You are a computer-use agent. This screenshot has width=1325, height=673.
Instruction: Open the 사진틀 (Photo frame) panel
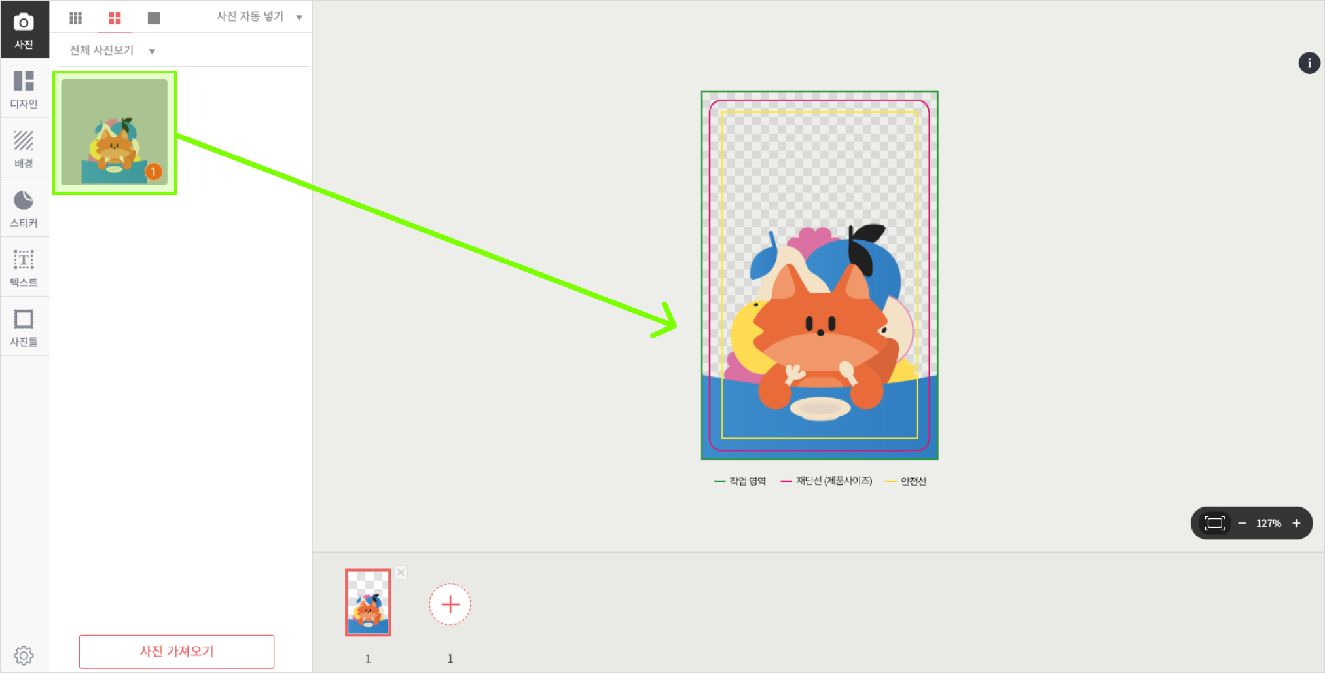pos(24,327)
